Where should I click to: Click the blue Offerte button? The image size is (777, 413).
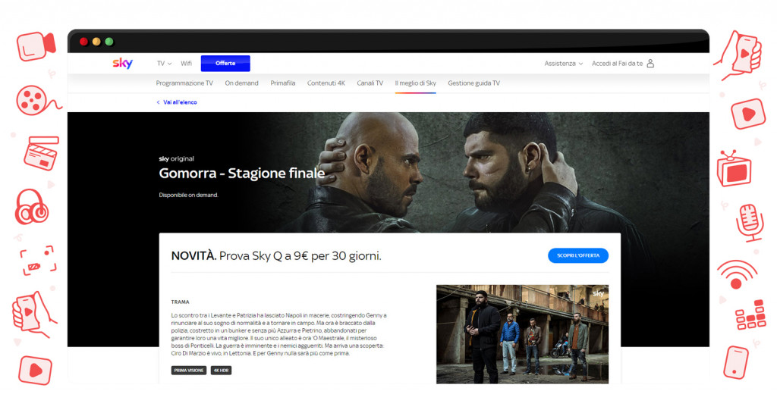click(225, 64)
